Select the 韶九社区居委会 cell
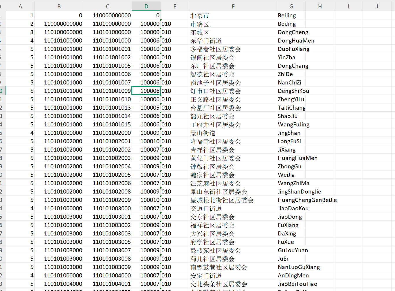Image resolution: width=395 pixels, height=291 pixels. point(233,116)
